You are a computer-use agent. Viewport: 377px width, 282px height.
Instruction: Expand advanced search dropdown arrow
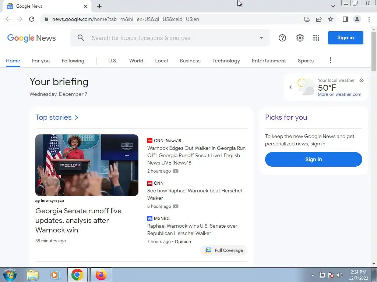coord(261,38)
